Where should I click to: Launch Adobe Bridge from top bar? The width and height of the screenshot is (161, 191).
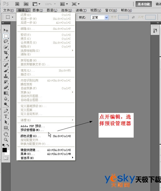(17, 4)
